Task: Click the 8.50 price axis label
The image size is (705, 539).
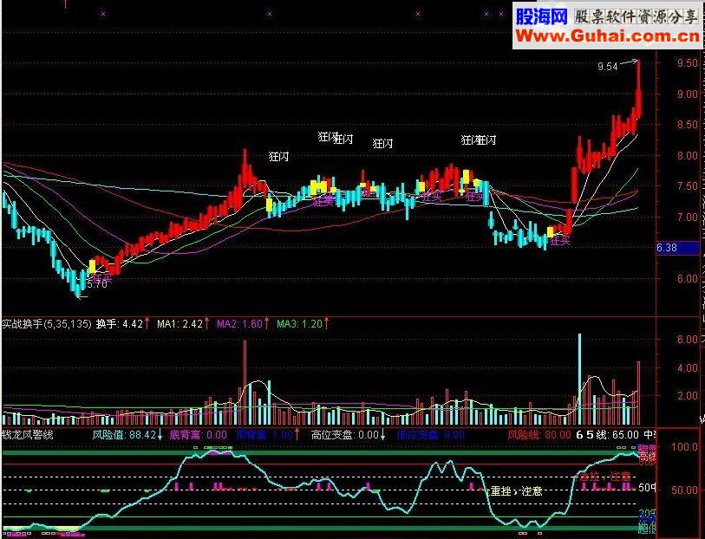Action: [688, 125]
